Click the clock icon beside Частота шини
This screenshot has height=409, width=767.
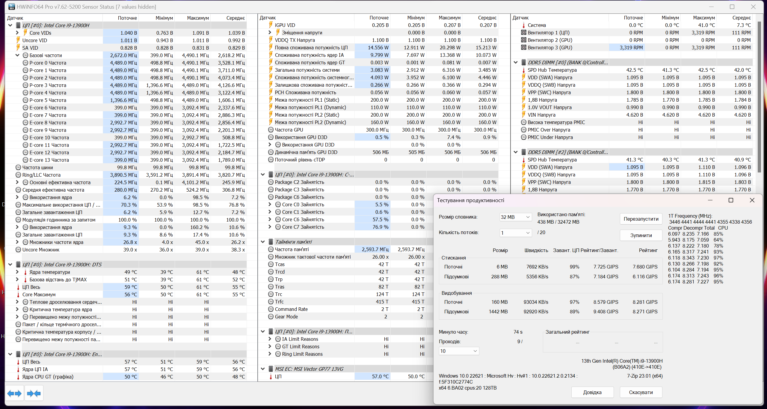click(x=18, y=167)
